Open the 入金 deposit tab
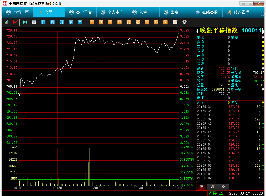The width and height of the screenshot is (266, 196). click(144, 12)
